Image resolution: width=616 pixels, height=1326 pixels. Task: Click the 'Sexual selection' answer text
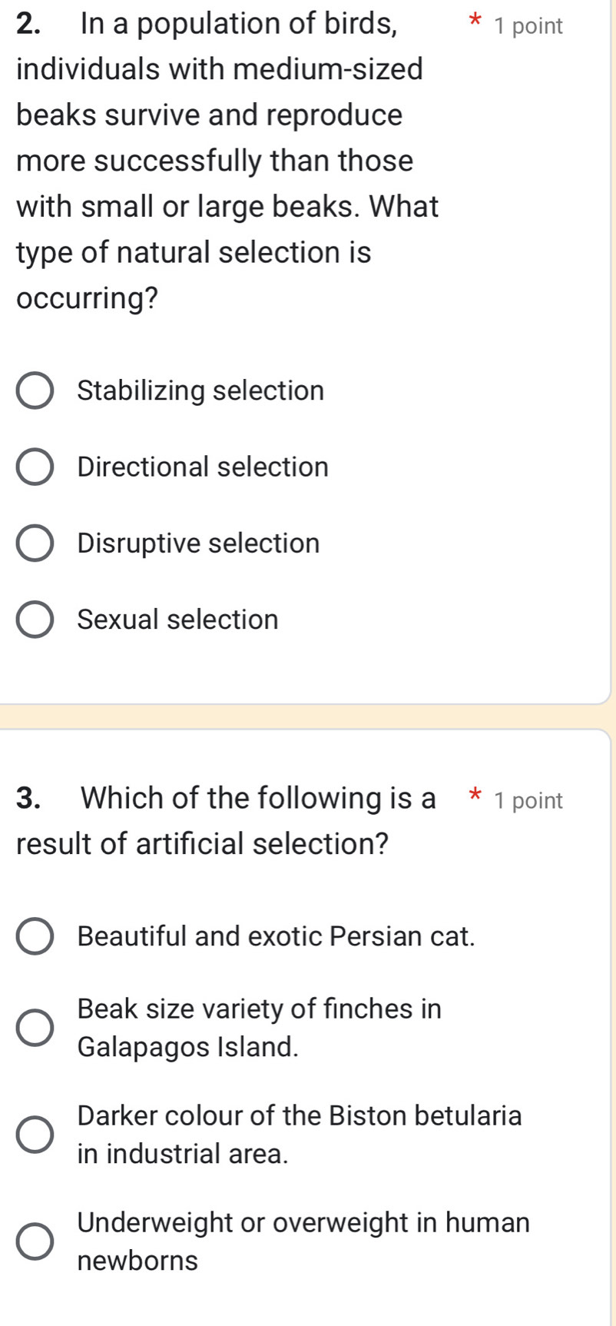[x=177, y=620]
